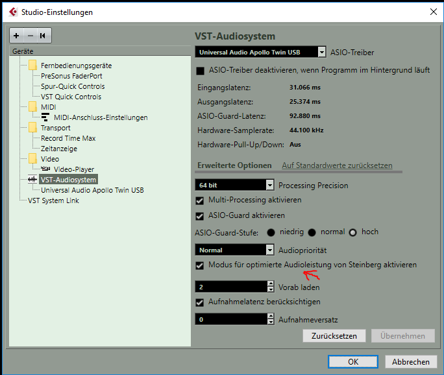Click the MIDI-Anschluss-Einstellungen port icon
The height and width of the screenshot is (375, 444).
tap(45, 117)
